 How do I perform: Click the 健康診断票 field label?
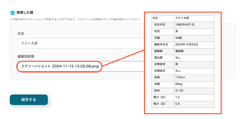(26, 57)
